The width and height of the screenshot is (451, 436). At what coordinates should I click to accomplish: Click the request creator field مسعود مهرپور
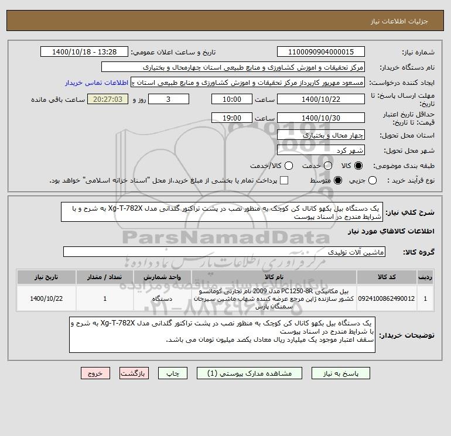click(x=248, y=83)
